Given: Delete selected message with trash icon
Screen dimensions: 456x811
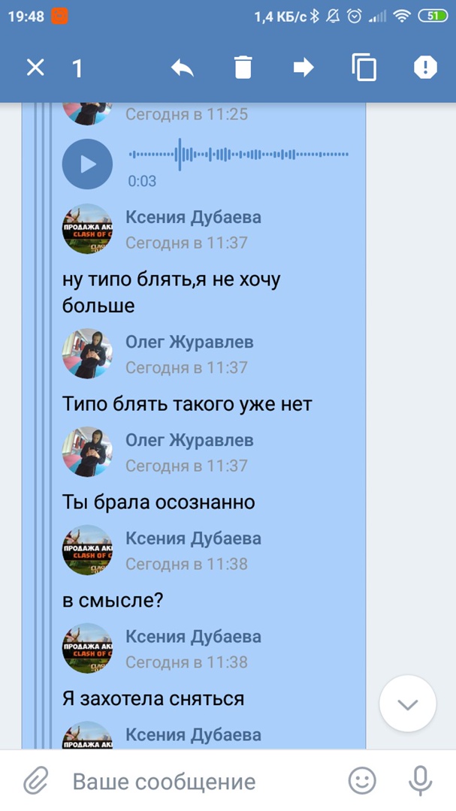Looking at the screenshot, I should [243, 68].
